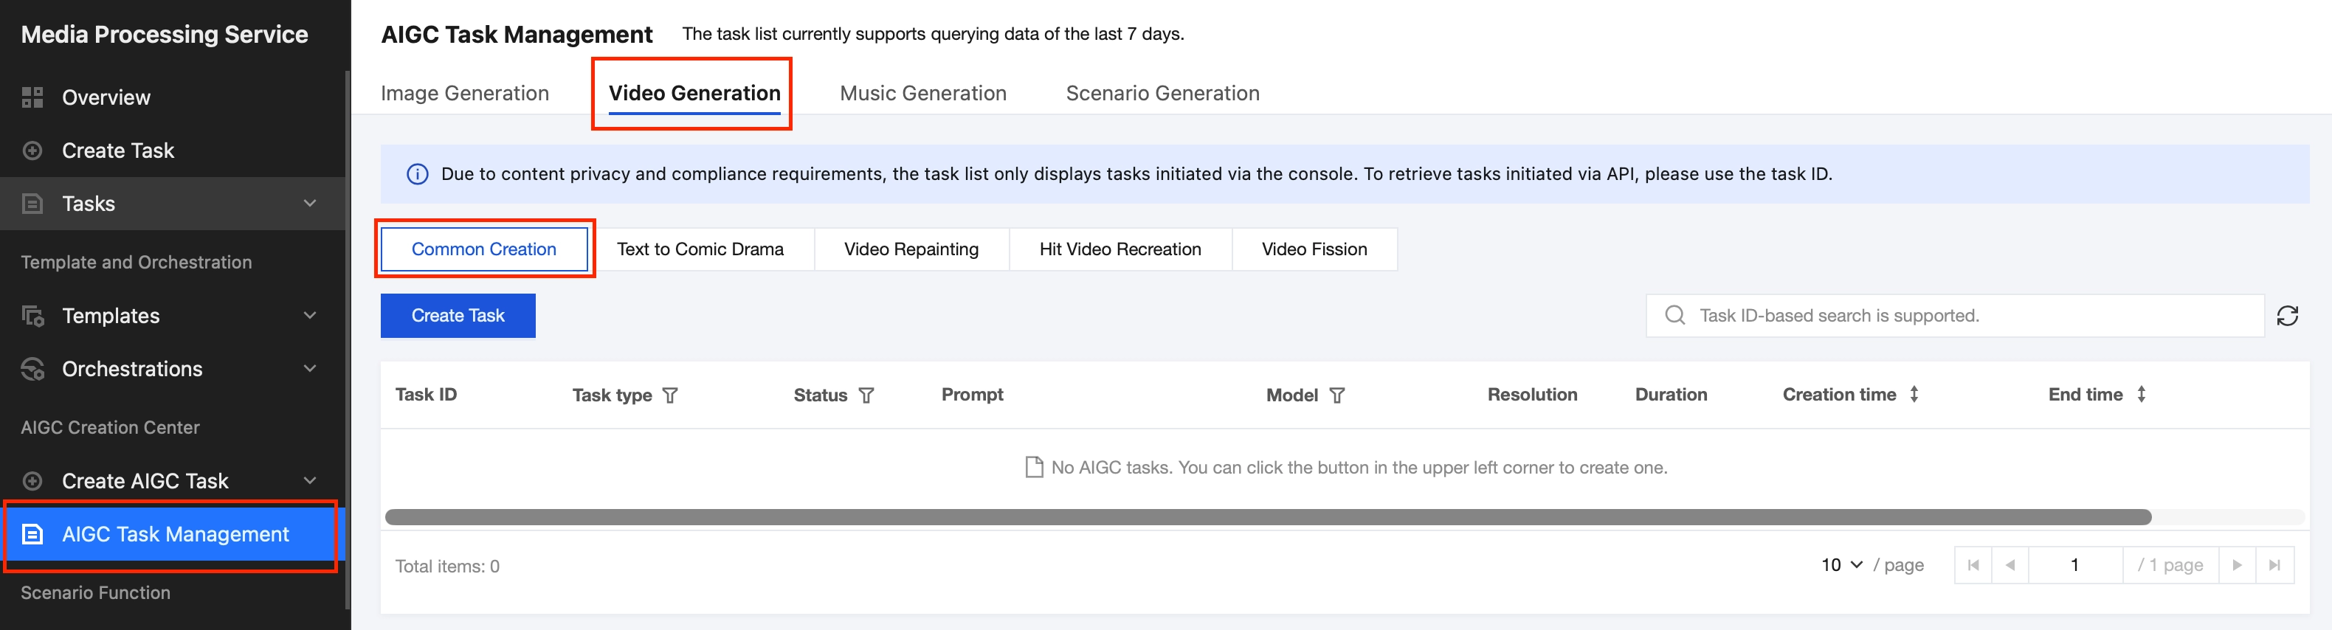Go to previous page

point(2011,565)
